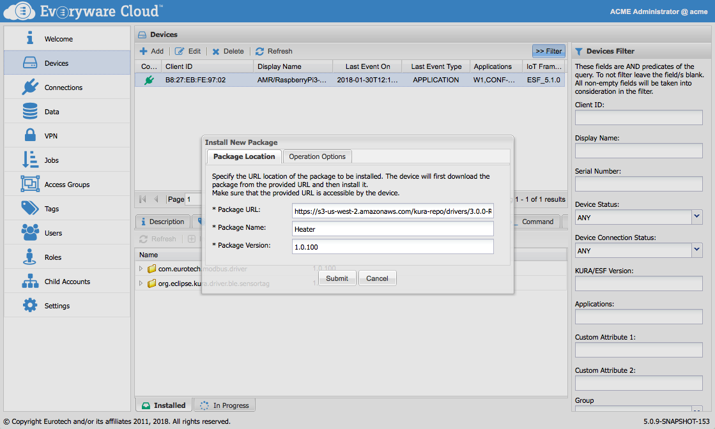Open the Device Status dropdown

696,217
